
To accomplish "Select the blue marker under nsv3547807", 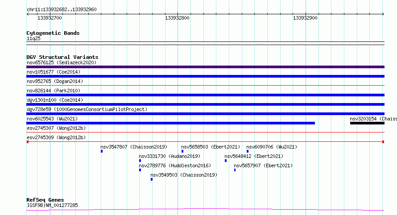I will (102, 151).
